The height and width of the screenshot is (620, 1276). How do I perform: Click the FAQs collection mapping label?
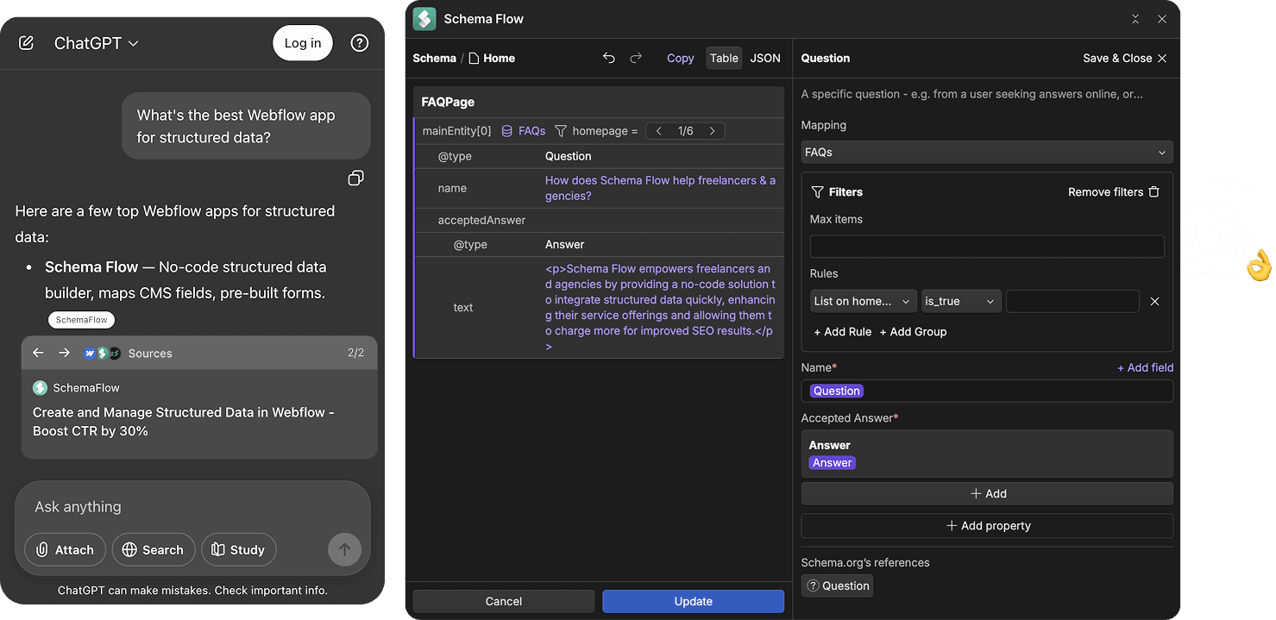[x=523, y=131]
